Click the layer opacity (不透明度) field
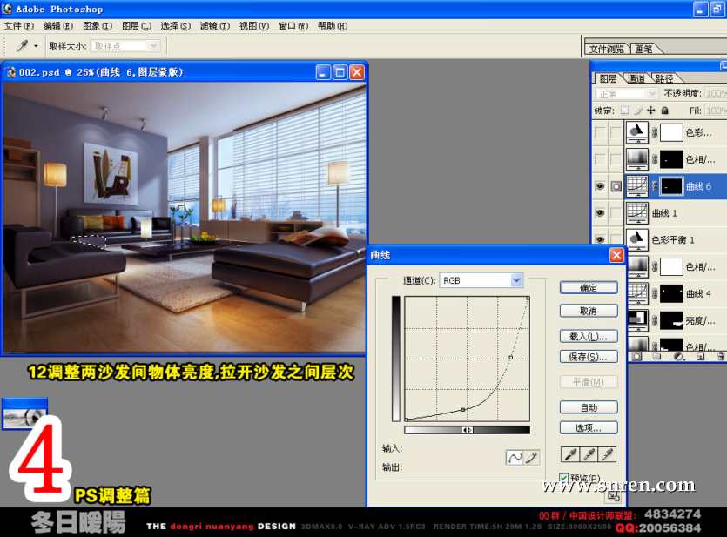Image resolution: width=727 pixels, height=537 pixels. tap(716, 94)
